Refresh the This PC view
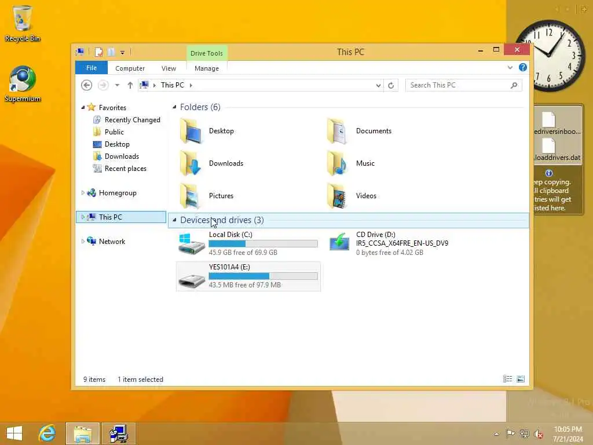The width and height of the screenshot is (593, 445). (391, 86)
